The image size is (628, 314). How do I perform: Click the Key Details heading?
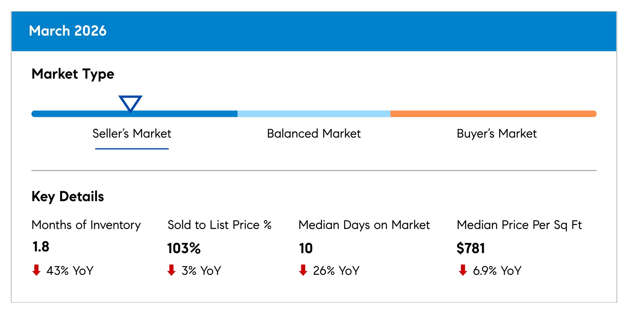[x=68, y=197]
